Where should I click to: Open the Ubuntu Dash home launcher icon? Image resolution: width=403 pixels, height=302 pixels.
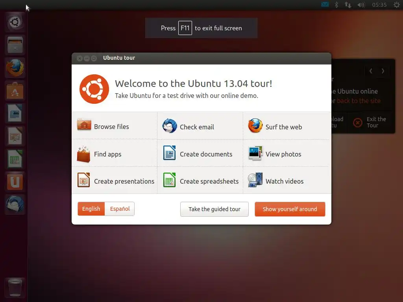[15, 22]
